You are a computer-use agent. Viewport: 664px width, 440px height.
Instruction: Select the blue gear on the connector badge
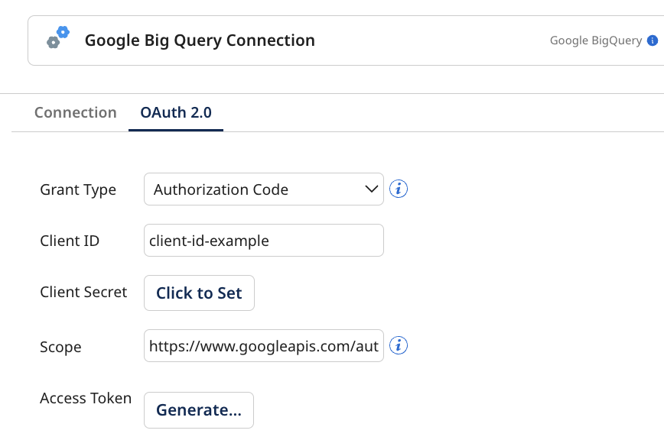tap(63, 32)
